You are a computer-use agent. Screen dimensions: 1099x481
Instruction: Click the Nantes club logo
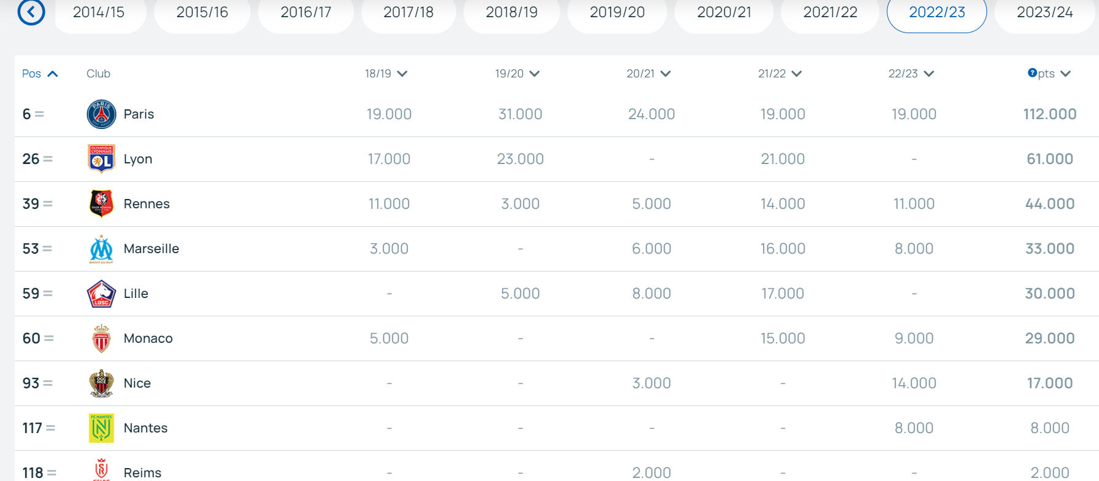[x=102, y=428]
